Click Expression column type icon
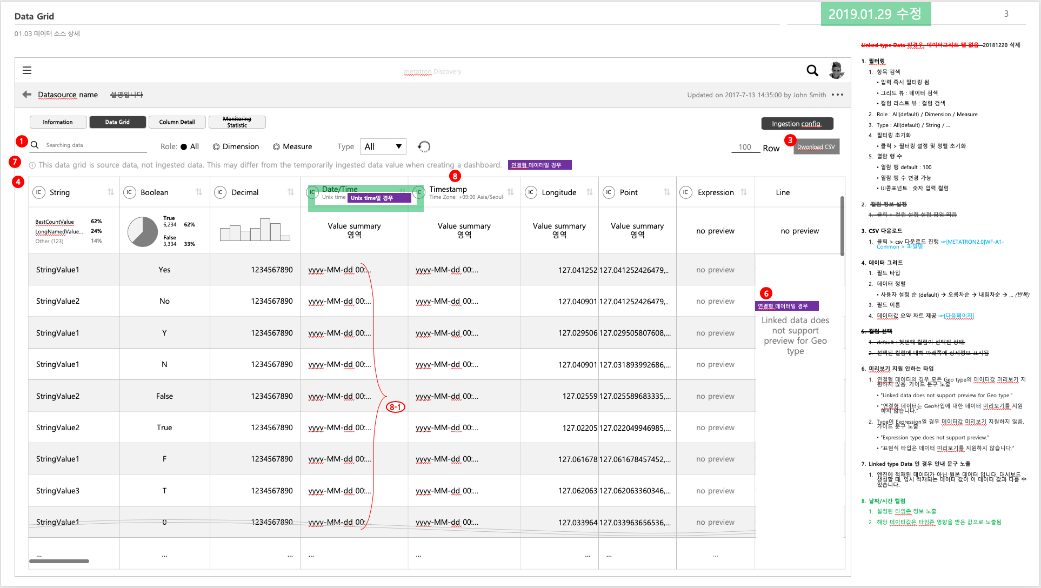The image size is (1041, 588). pyautogui.click(x=686, y=192)
